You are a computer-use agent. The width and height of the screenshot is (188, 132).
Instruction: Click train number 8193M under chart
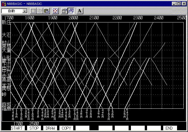[109, 114]
